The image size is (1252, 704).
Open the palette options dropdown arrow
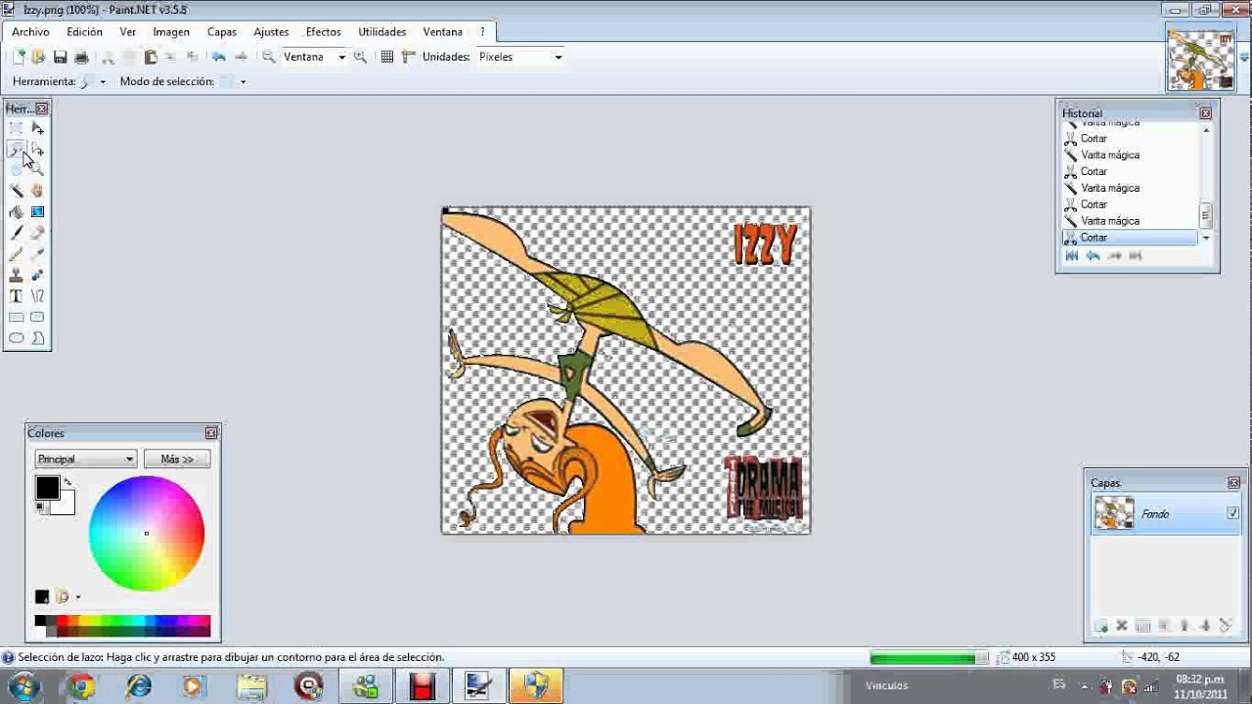(77, 597)
